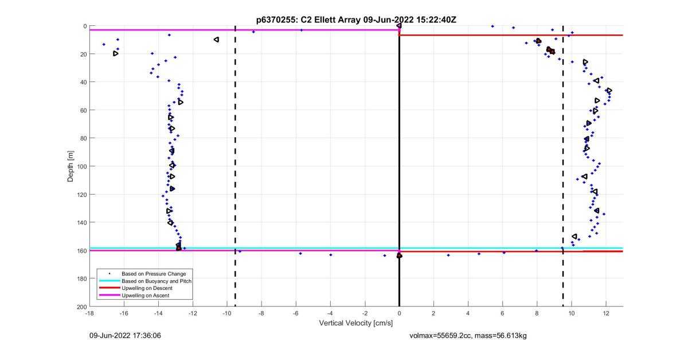Click the '20' depth tick label
Viewport: 688px width, 345px height.
pyautogui.click(x=83, y=54)
